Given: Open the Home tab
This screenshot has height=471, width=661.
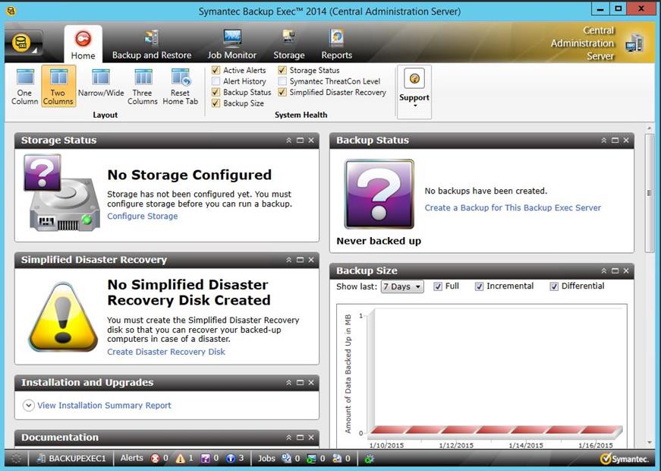Looking at the screenshot, I should click(83, 44).
